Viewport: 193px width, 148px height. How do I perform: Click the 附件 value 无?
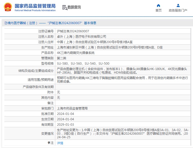coord(58,92)
